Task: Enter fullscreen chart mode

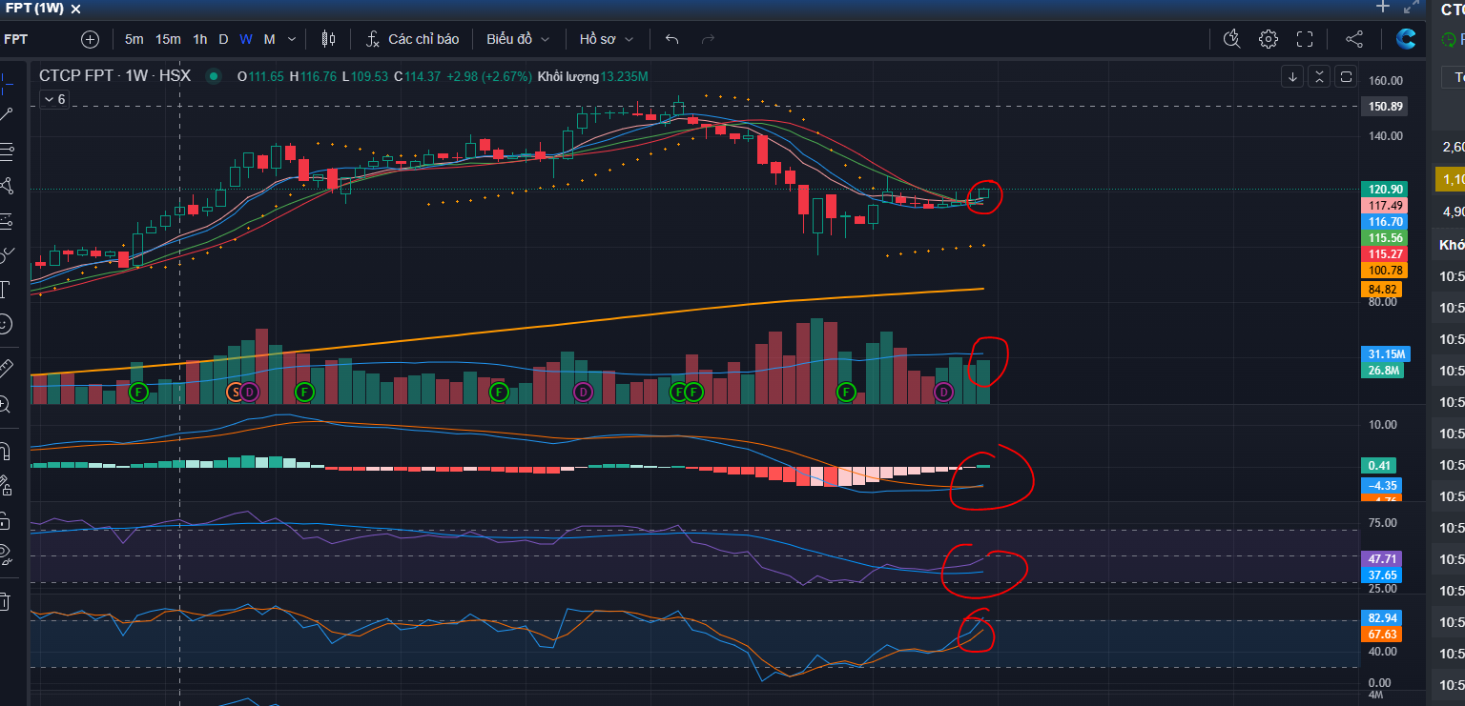Action: (x=1305, y=39)
